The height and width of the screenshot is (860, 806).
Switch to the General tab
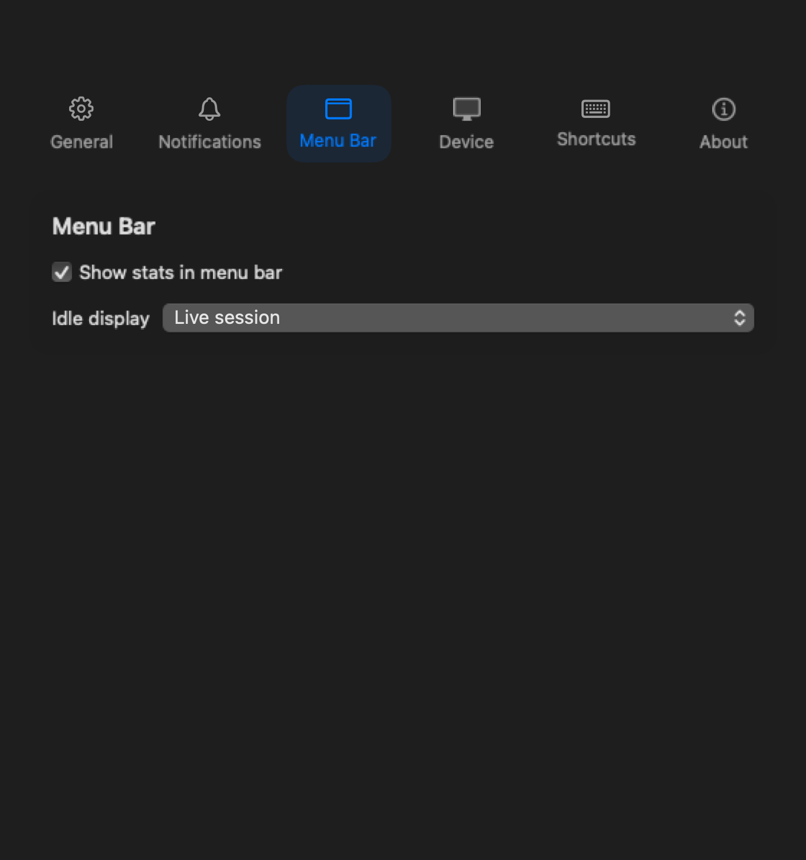(81, 123)
